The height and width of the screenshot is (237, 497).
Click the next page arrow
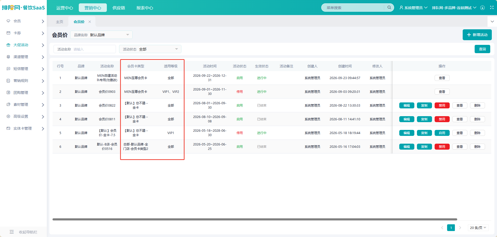coord(460,228)
